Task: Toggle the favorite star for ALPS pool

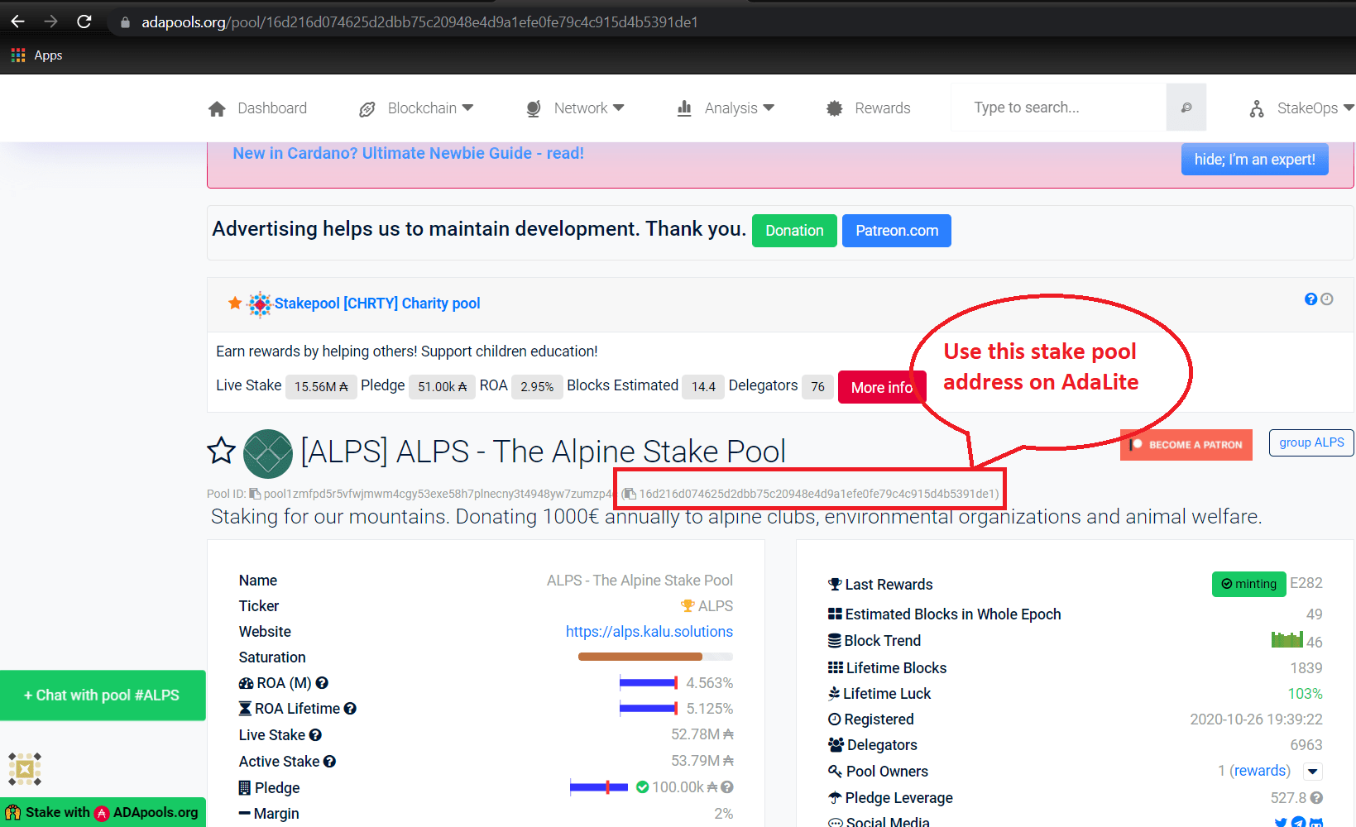Action: point(221,451)
